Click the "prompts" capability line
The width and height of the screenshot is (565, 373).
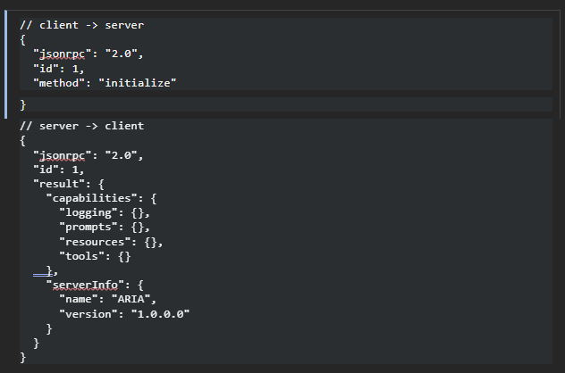(105, 228)
